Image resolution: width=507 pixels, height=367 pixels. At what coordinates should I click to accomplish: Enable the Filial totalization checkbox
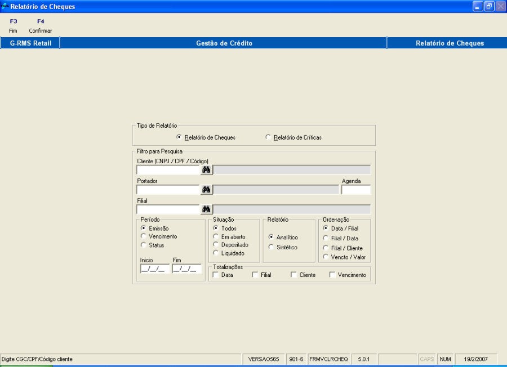coord(255,275)
